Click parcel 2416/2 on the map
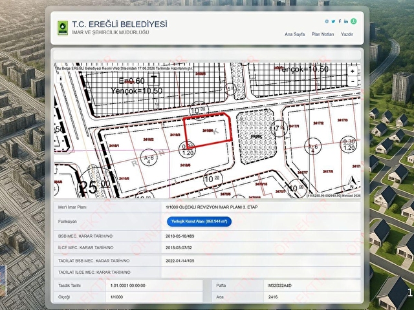Screen dimensions: 414x310 pos(148,139)
